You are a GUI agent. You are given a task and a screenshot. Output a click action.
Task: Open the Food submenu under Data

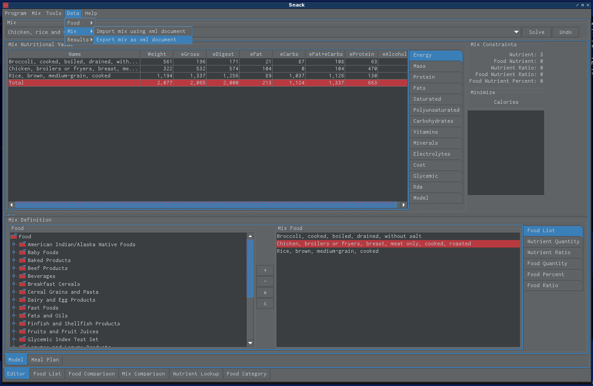(80, 23)
